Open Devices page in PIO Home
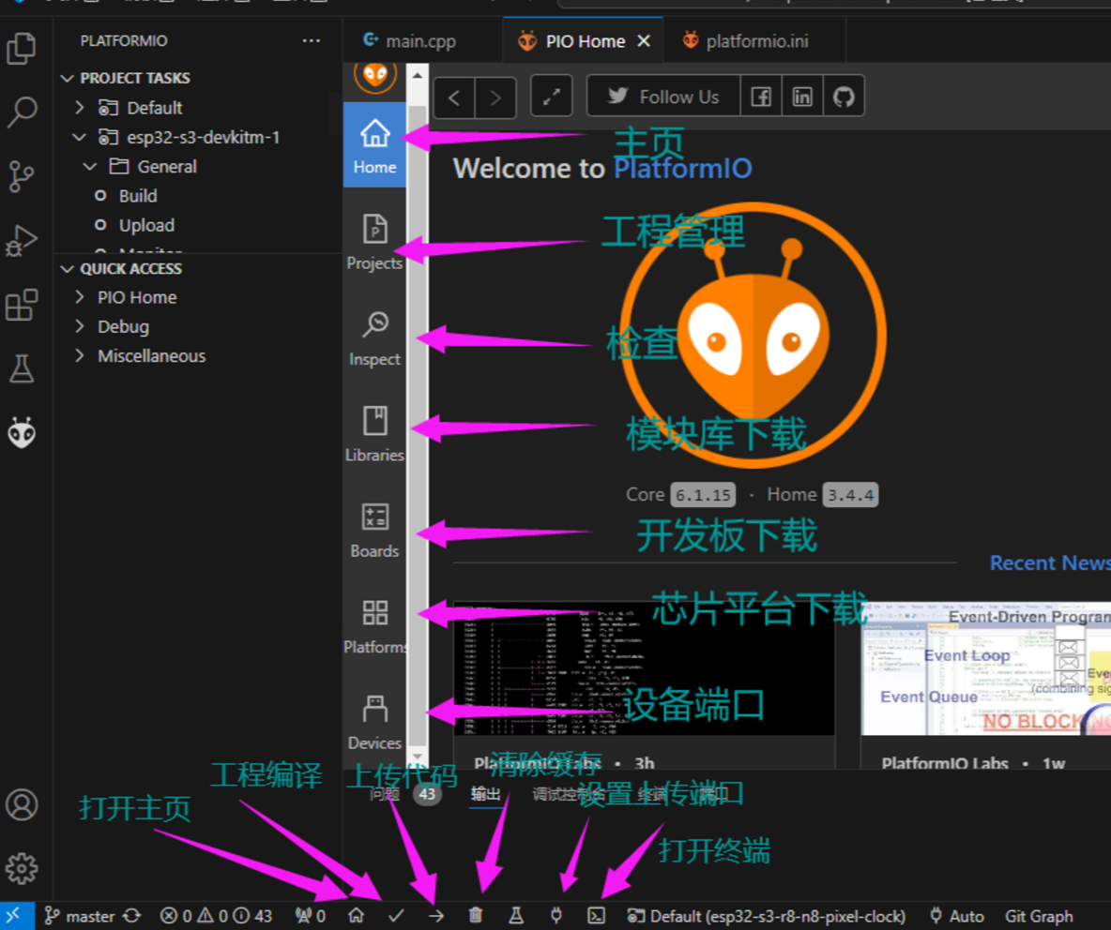Viewport: 1111px width, 930px height. pyautogui.click(x=374, y=722)
